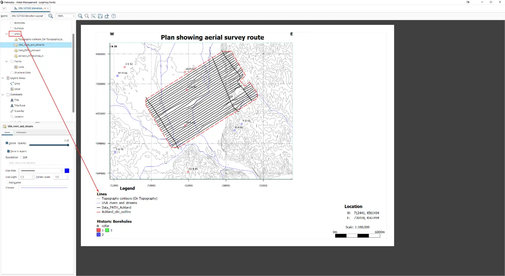Select Data_PATH_Ashland line layer
505x276 pixels.
27,50
